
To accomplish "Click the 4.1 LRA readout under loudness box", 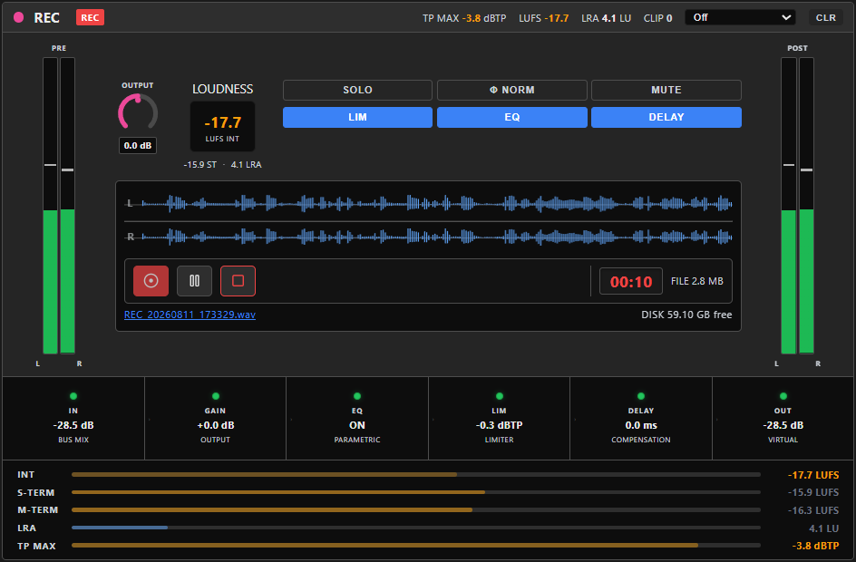I will pyautogui.click(x=247, y=165).
